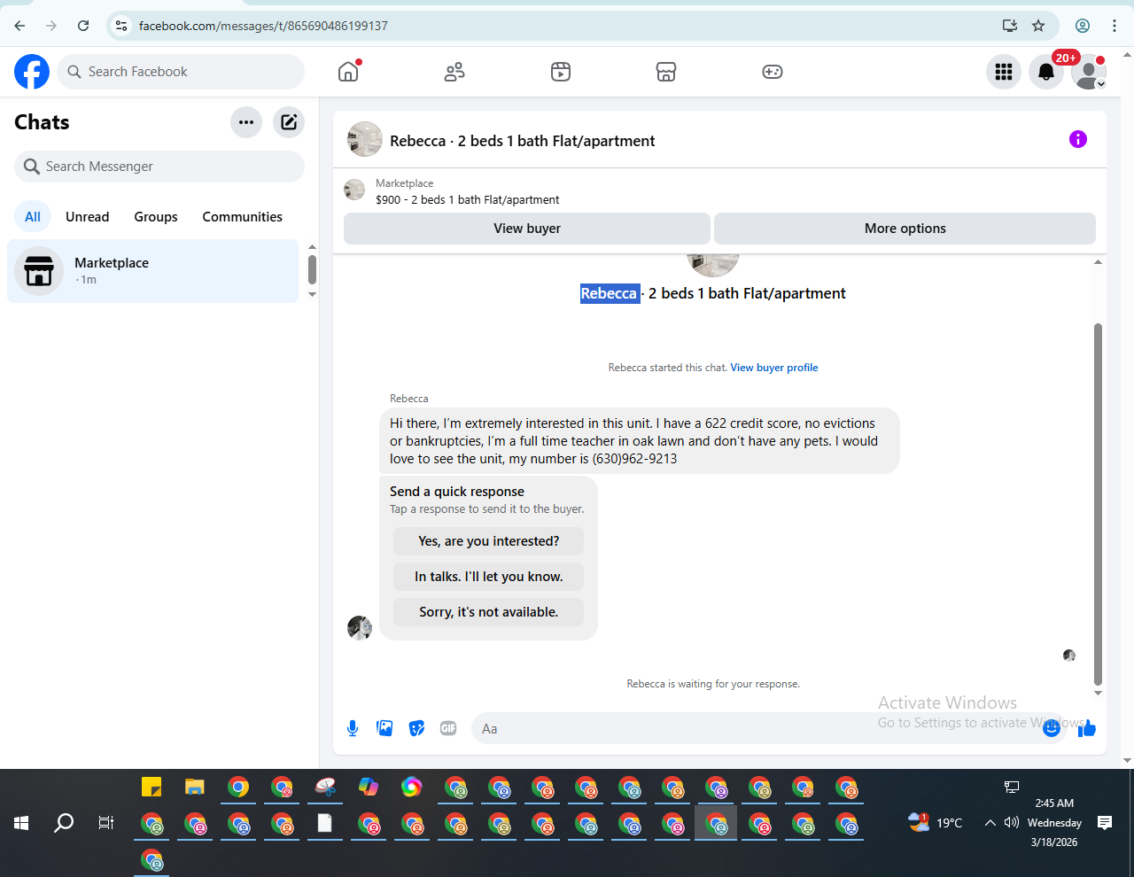Click the Search Facebook box

click(x=182, y=72)
